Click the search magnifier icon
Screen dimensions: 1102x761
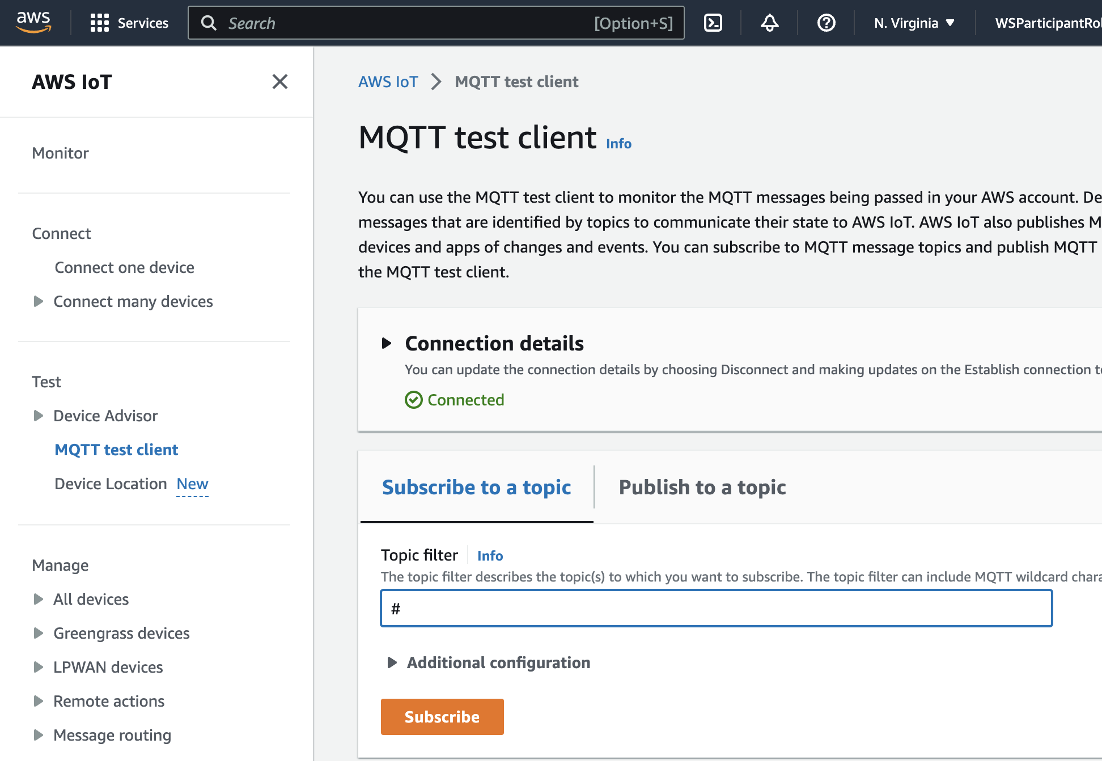209,23
